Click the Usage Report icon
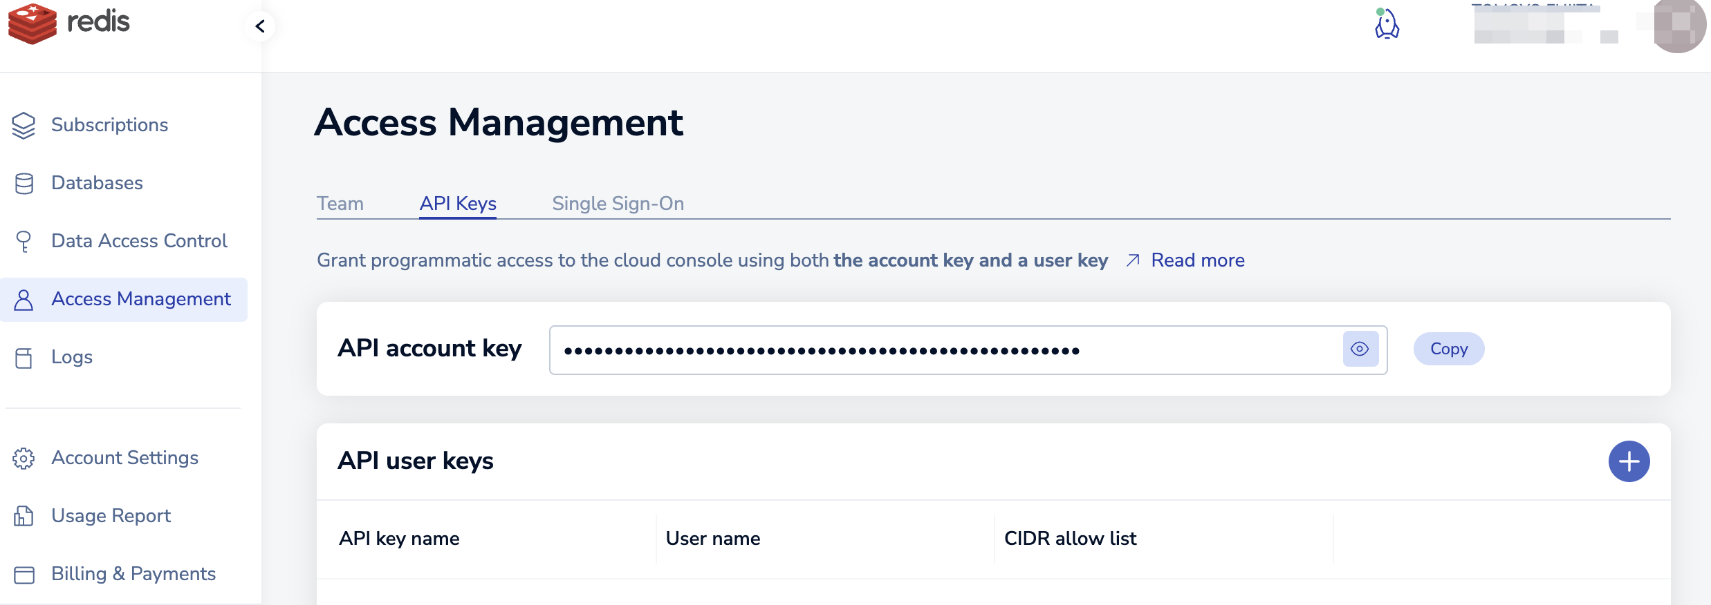 coord(24,516)
